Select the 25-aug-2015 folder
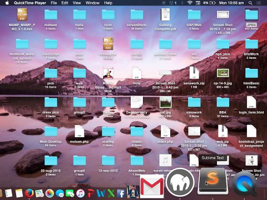 (51, 161)
